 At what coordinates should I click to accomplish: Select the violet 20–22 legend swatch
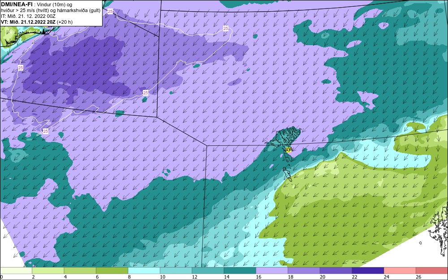(x=336, y=271)
